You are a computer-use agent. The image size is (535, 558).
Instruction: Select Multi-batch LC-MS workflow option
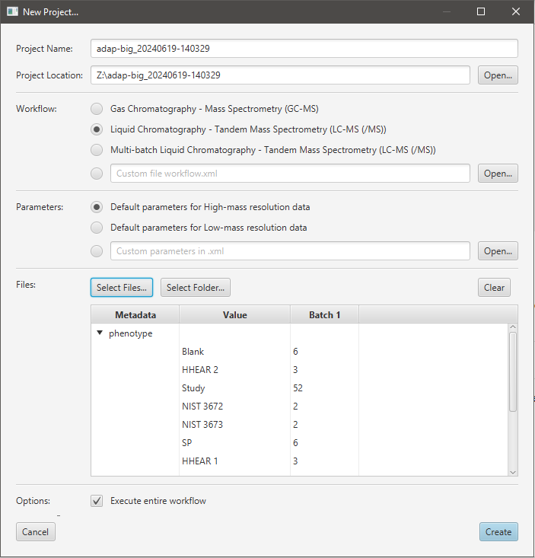pyautogui.click(x=97, y=150)
